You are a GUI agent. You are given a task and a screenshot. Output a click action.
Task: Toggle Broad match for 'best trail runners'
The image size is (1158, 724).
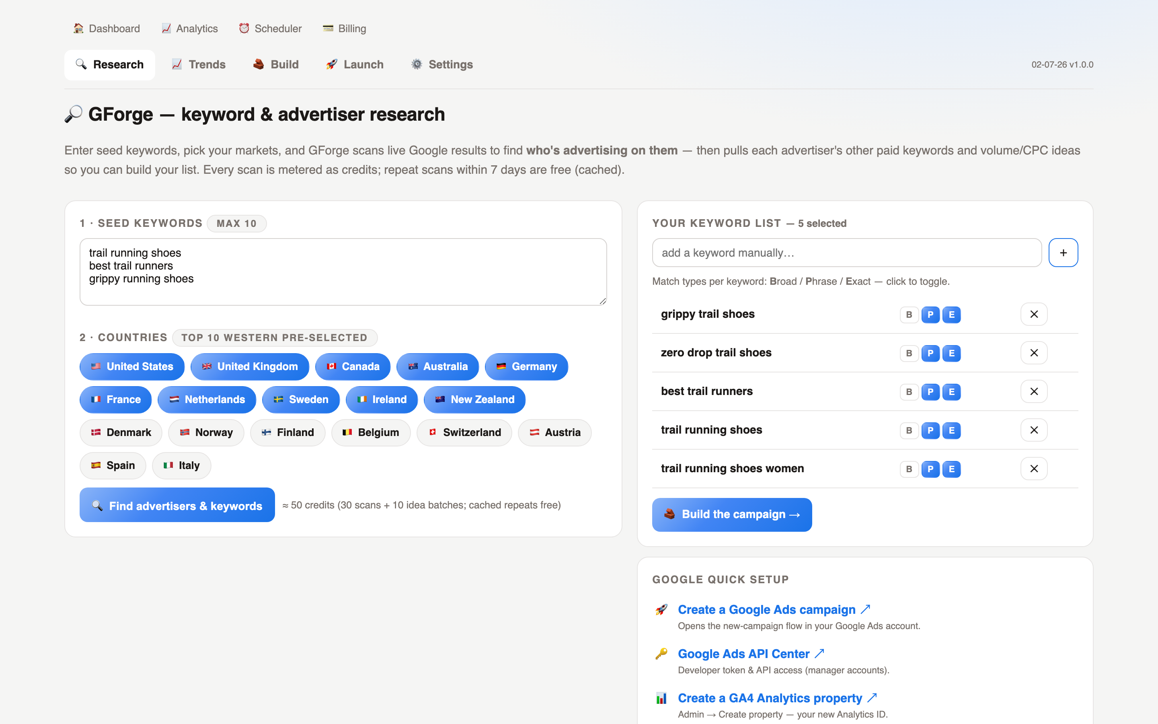(x=909, y=392)
